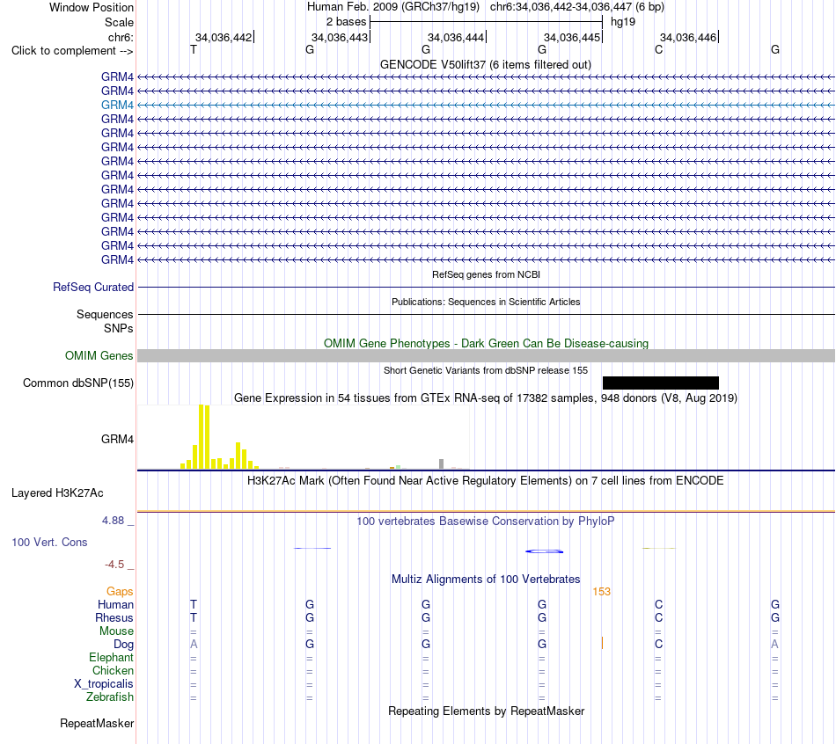Viewport: 836px width, 744px height.
Task: Open 'Multiz Alignments of 100 Vertebrates' title
Action: point(486,580)
